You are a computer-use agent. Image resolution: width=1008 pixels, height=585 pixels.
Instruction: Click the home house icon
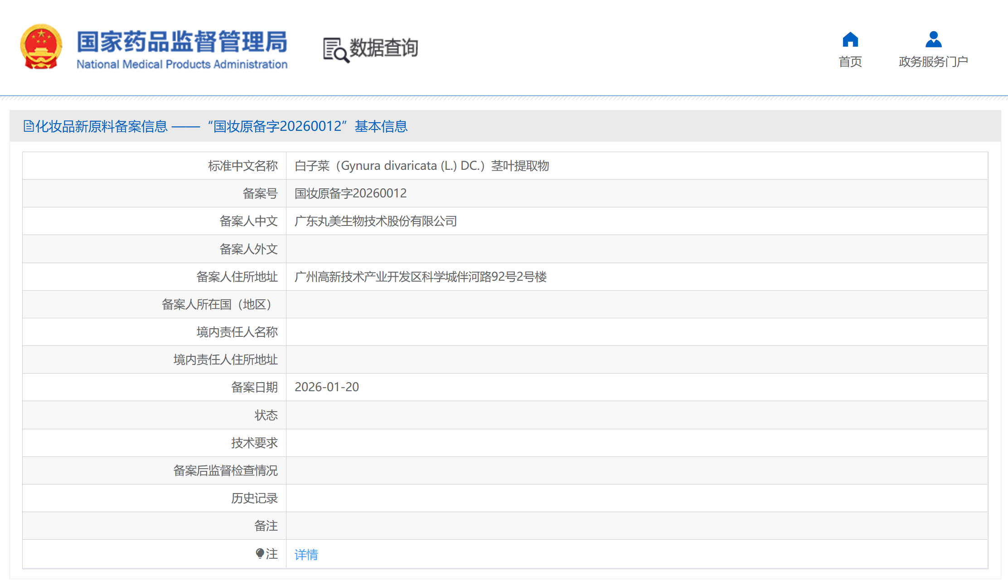[x=850, y=39]
